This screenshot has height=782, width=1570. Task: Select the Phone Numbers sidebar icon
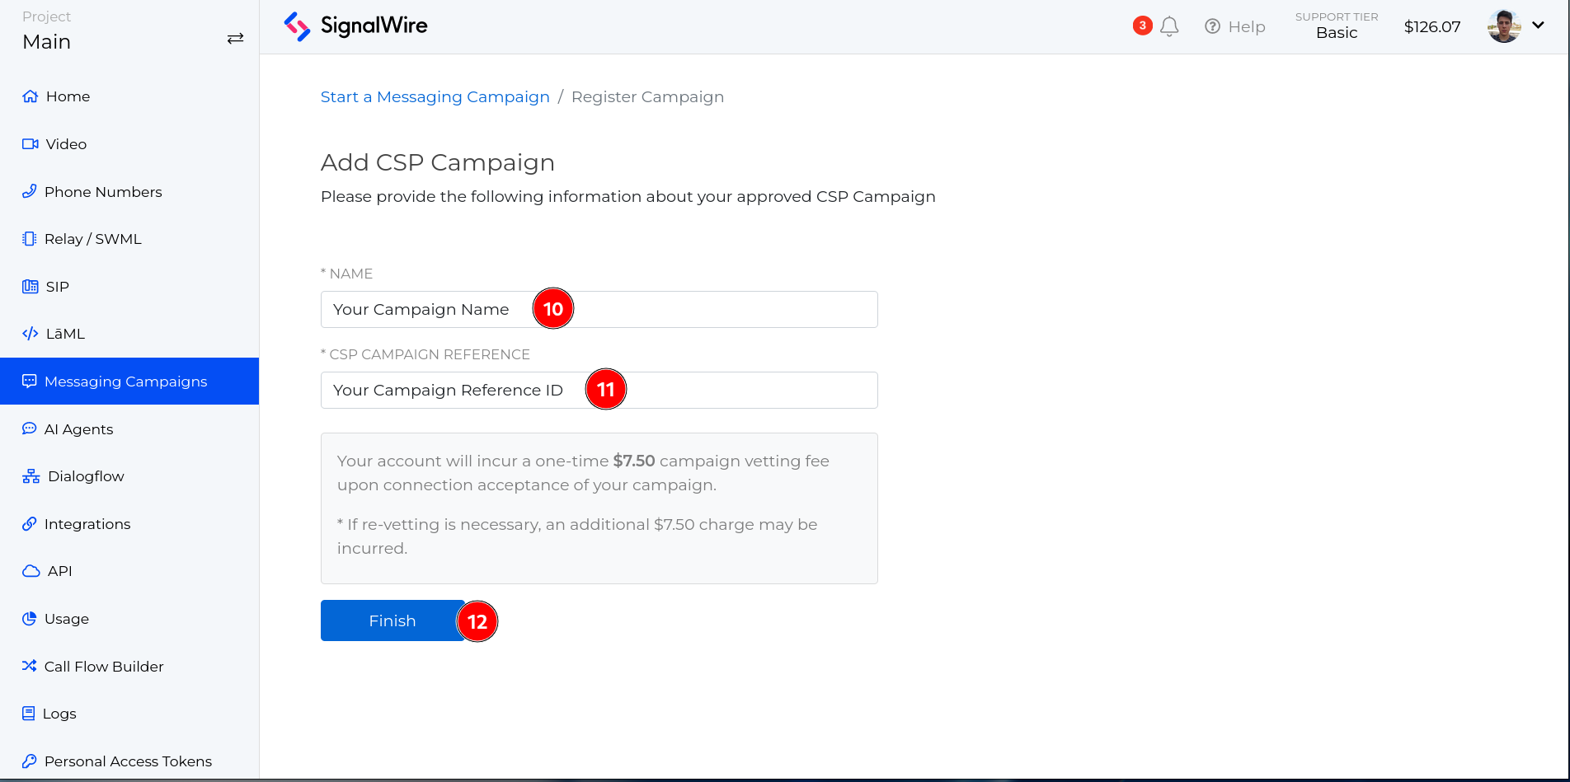coord(30,191)
